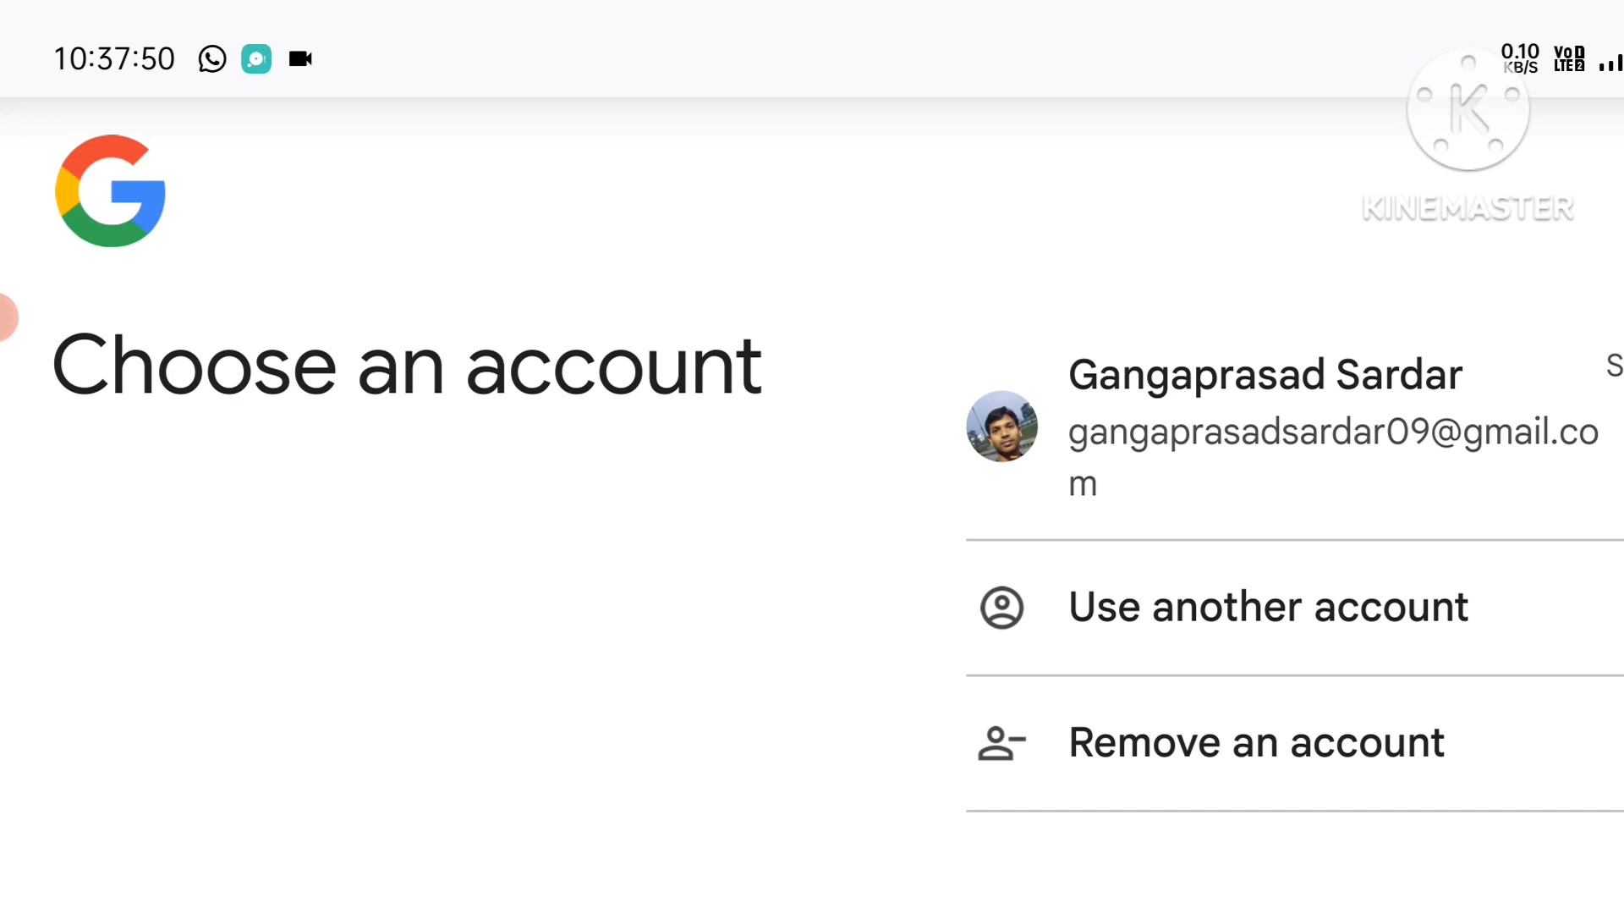Click the Choose an account heading
1624x914 pixels.
click(x=407, y=366)
